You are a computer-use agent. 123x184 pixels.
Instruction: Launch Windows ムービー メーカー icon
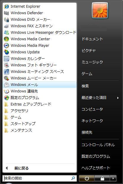[7, 78]
